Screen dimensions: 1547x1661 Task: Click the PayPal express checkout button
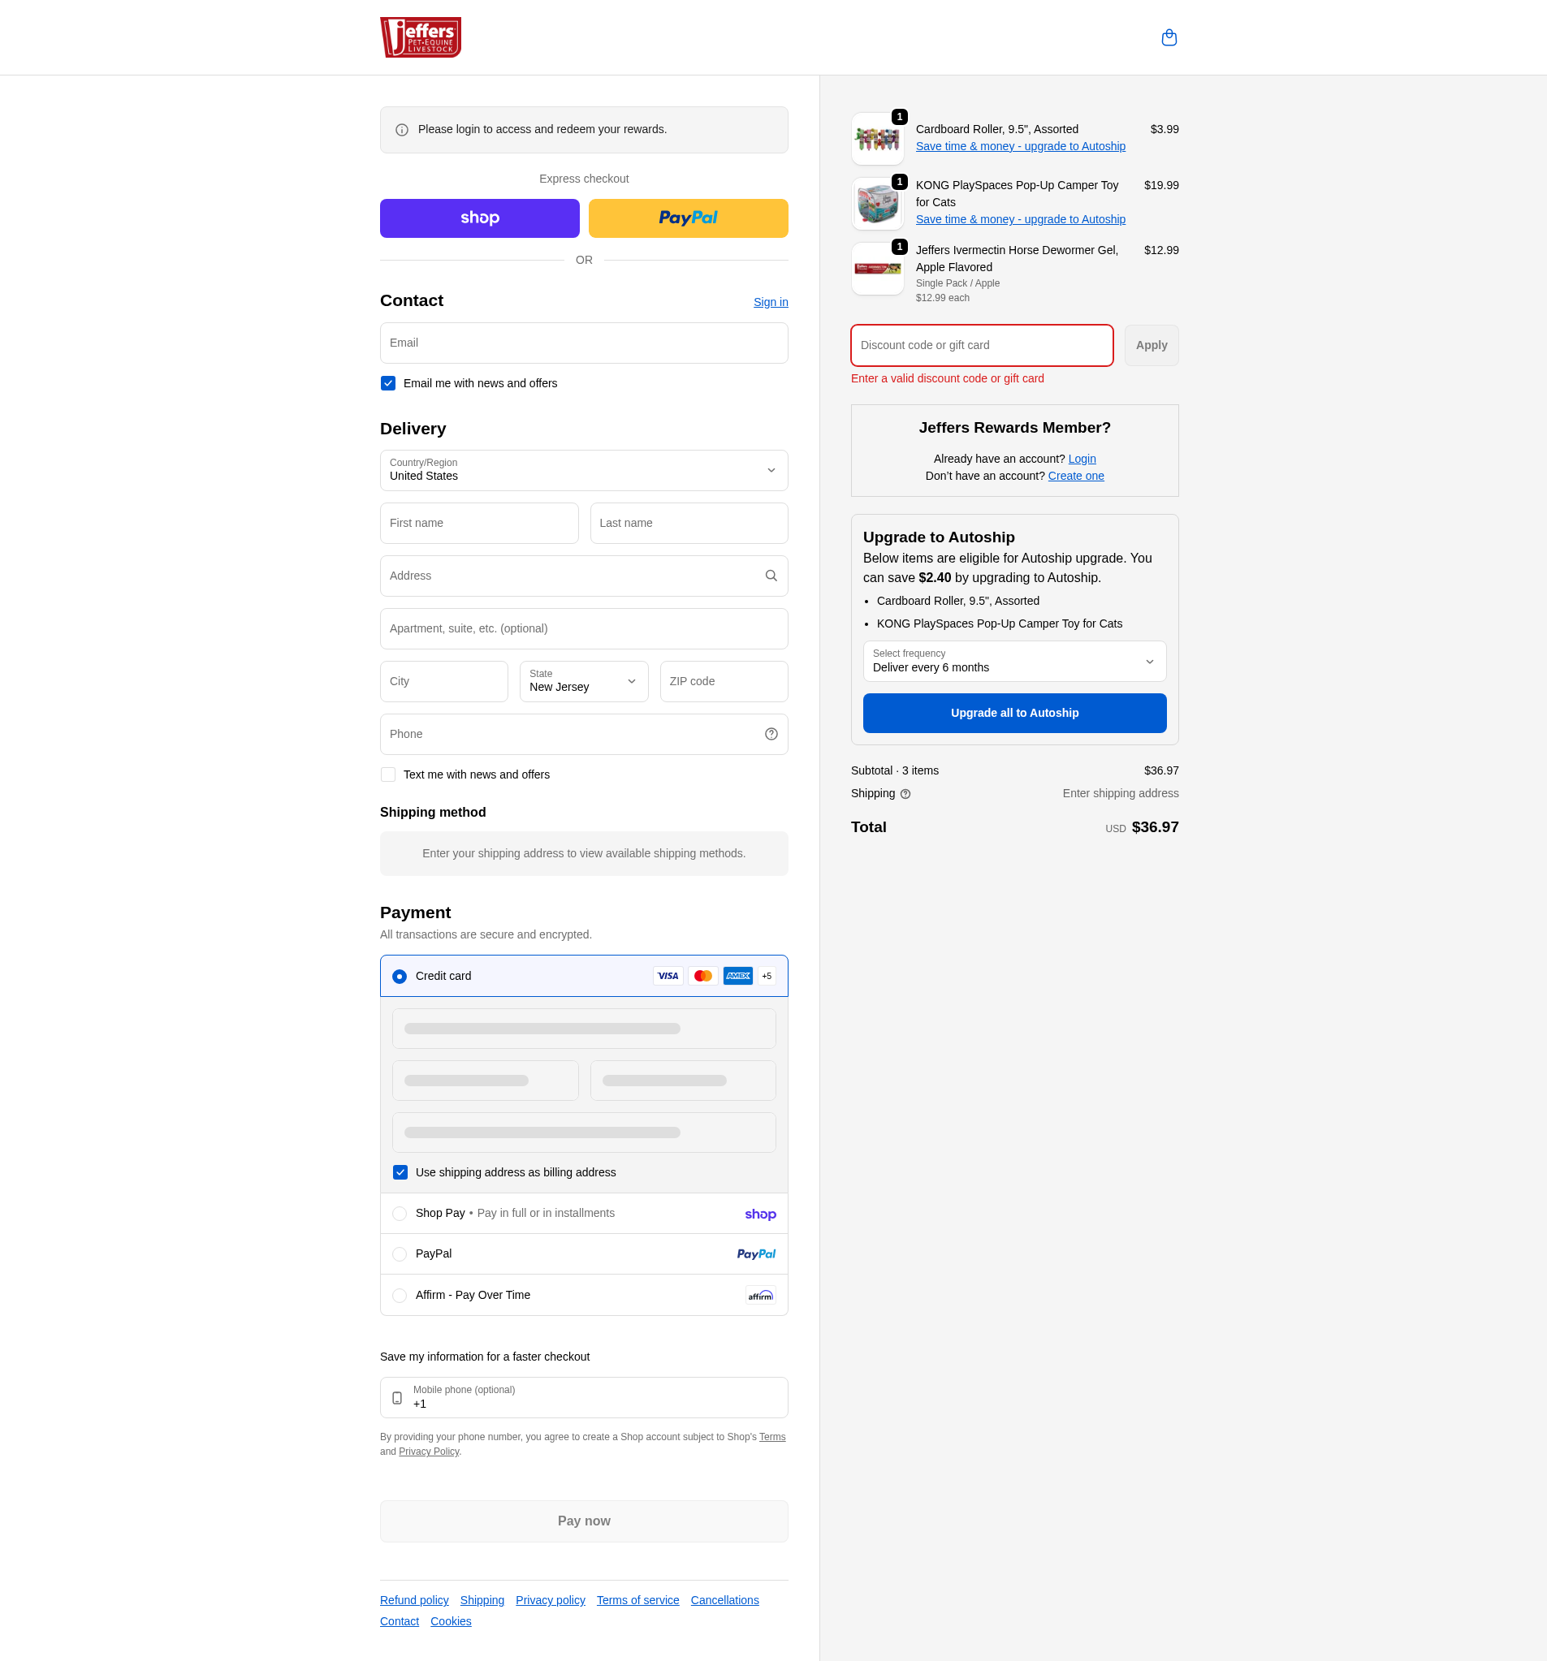point(688,218)
